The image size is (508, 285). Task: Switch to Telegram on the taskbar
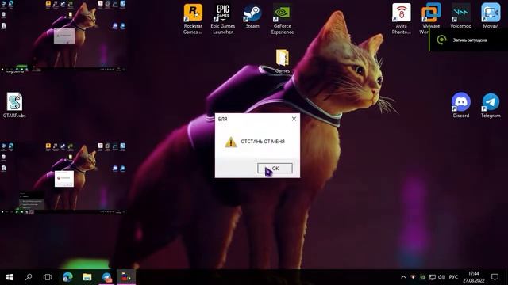[106, 277]
